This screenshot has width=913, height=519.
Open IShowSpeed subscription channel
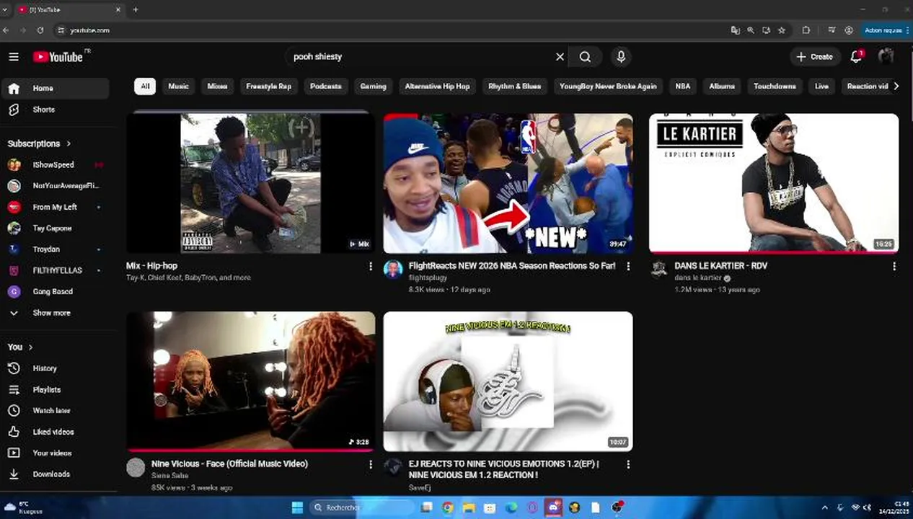click(56, 164)
